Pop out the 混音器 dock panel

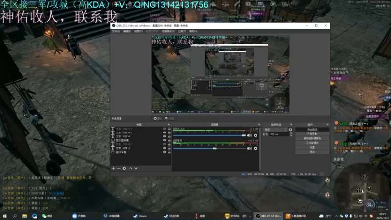coord(259,124)
